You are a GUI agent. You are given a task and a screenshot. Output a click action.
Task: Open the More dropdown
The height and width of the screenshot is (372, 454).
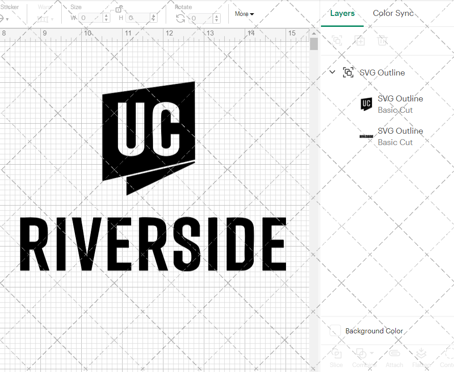tap(244, 14)
